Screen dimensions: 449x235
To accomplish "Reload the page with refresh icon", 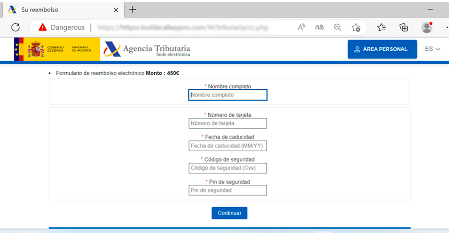I will tap(15, 27).
